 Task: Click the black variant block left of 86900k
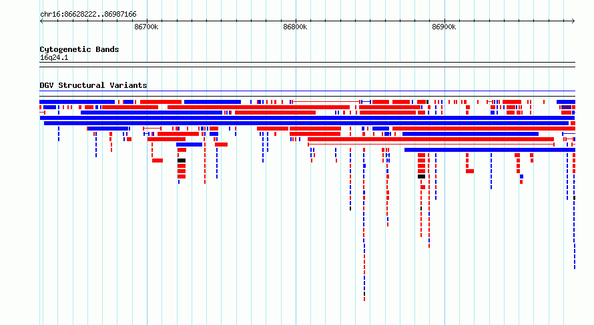(421, 176)
